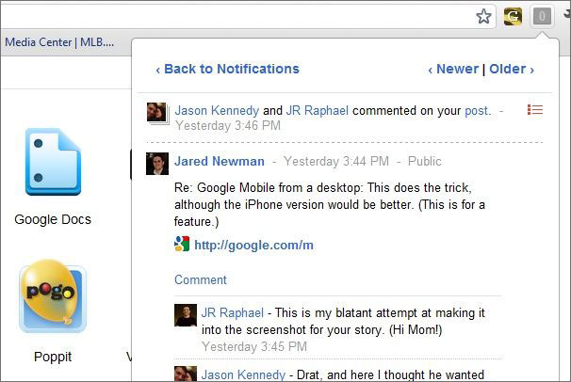Open the red list icon beside notification
Image resolution: width=571 pixels, height=382 pixels.
pyautogui.click(x=535, y=109)
